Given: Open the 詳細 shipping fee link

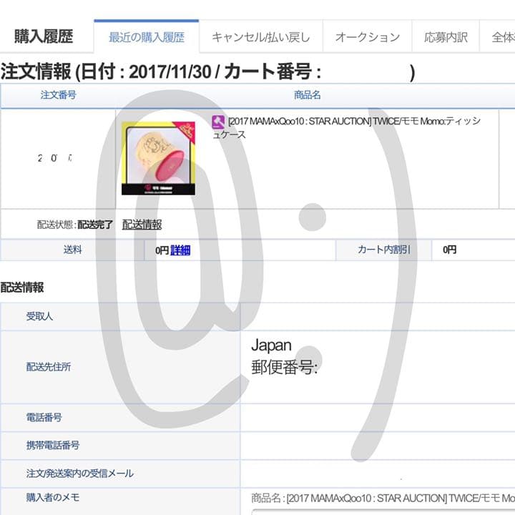Looking at the screenshot, I should point(180,250).
